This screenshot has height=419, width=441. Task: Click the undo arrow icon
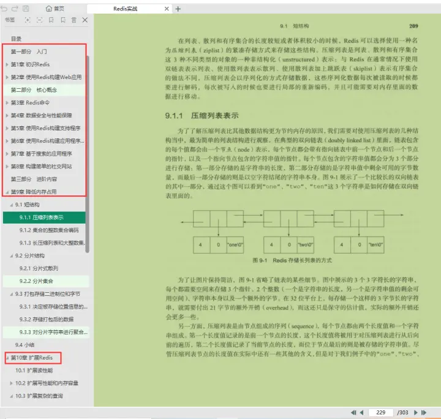(4, 9)
